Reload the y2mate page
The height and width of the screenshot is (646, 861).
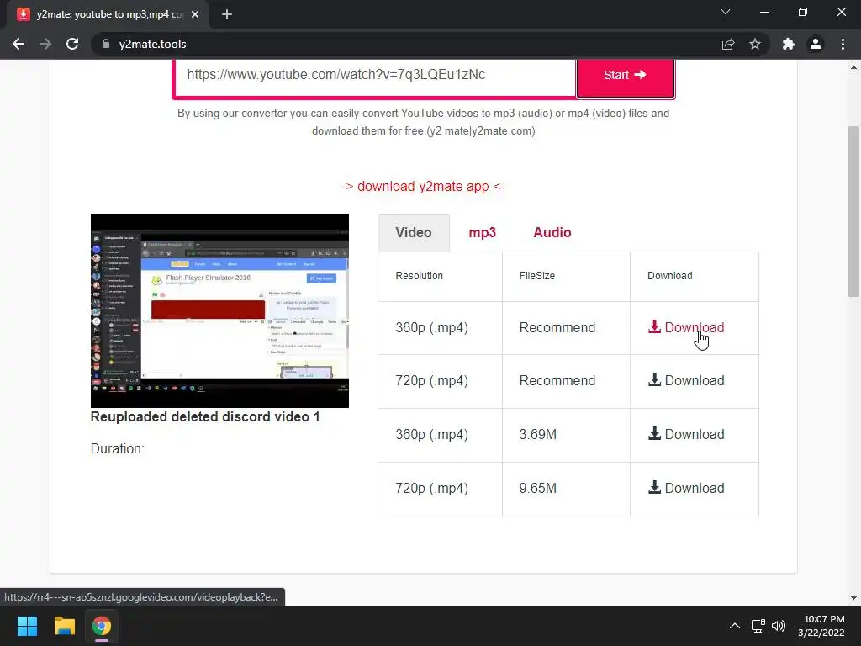pos(72,44)
